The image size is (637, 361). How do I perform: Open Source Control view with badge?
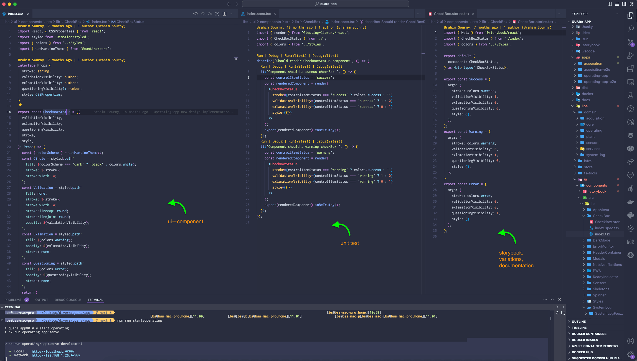(630, 42)
